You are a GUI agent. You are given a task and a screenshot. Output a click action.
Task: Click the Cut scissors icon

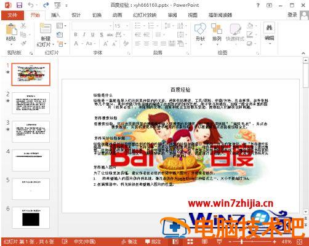23,26
